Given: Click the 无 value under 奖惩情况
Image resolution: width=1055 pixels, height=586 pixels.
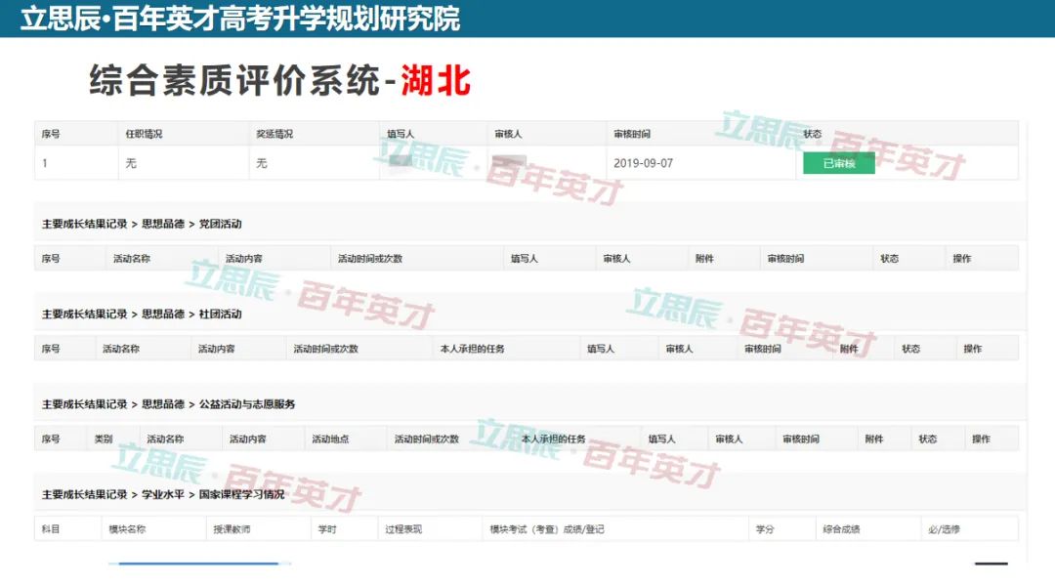Looking at the screenshot, I should click(x=261, y=163).
